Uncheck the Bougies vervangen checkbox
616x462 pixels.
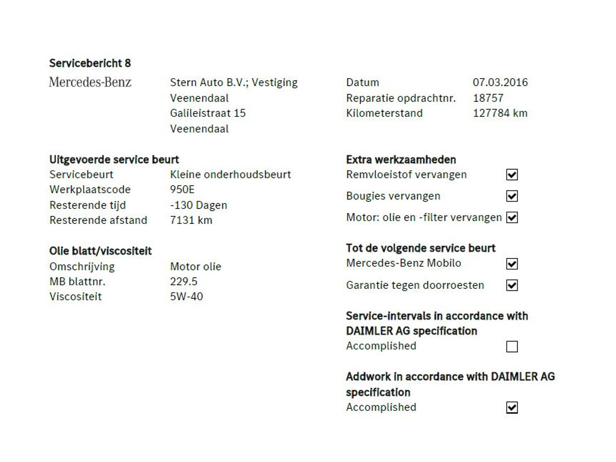coord(512,196)
